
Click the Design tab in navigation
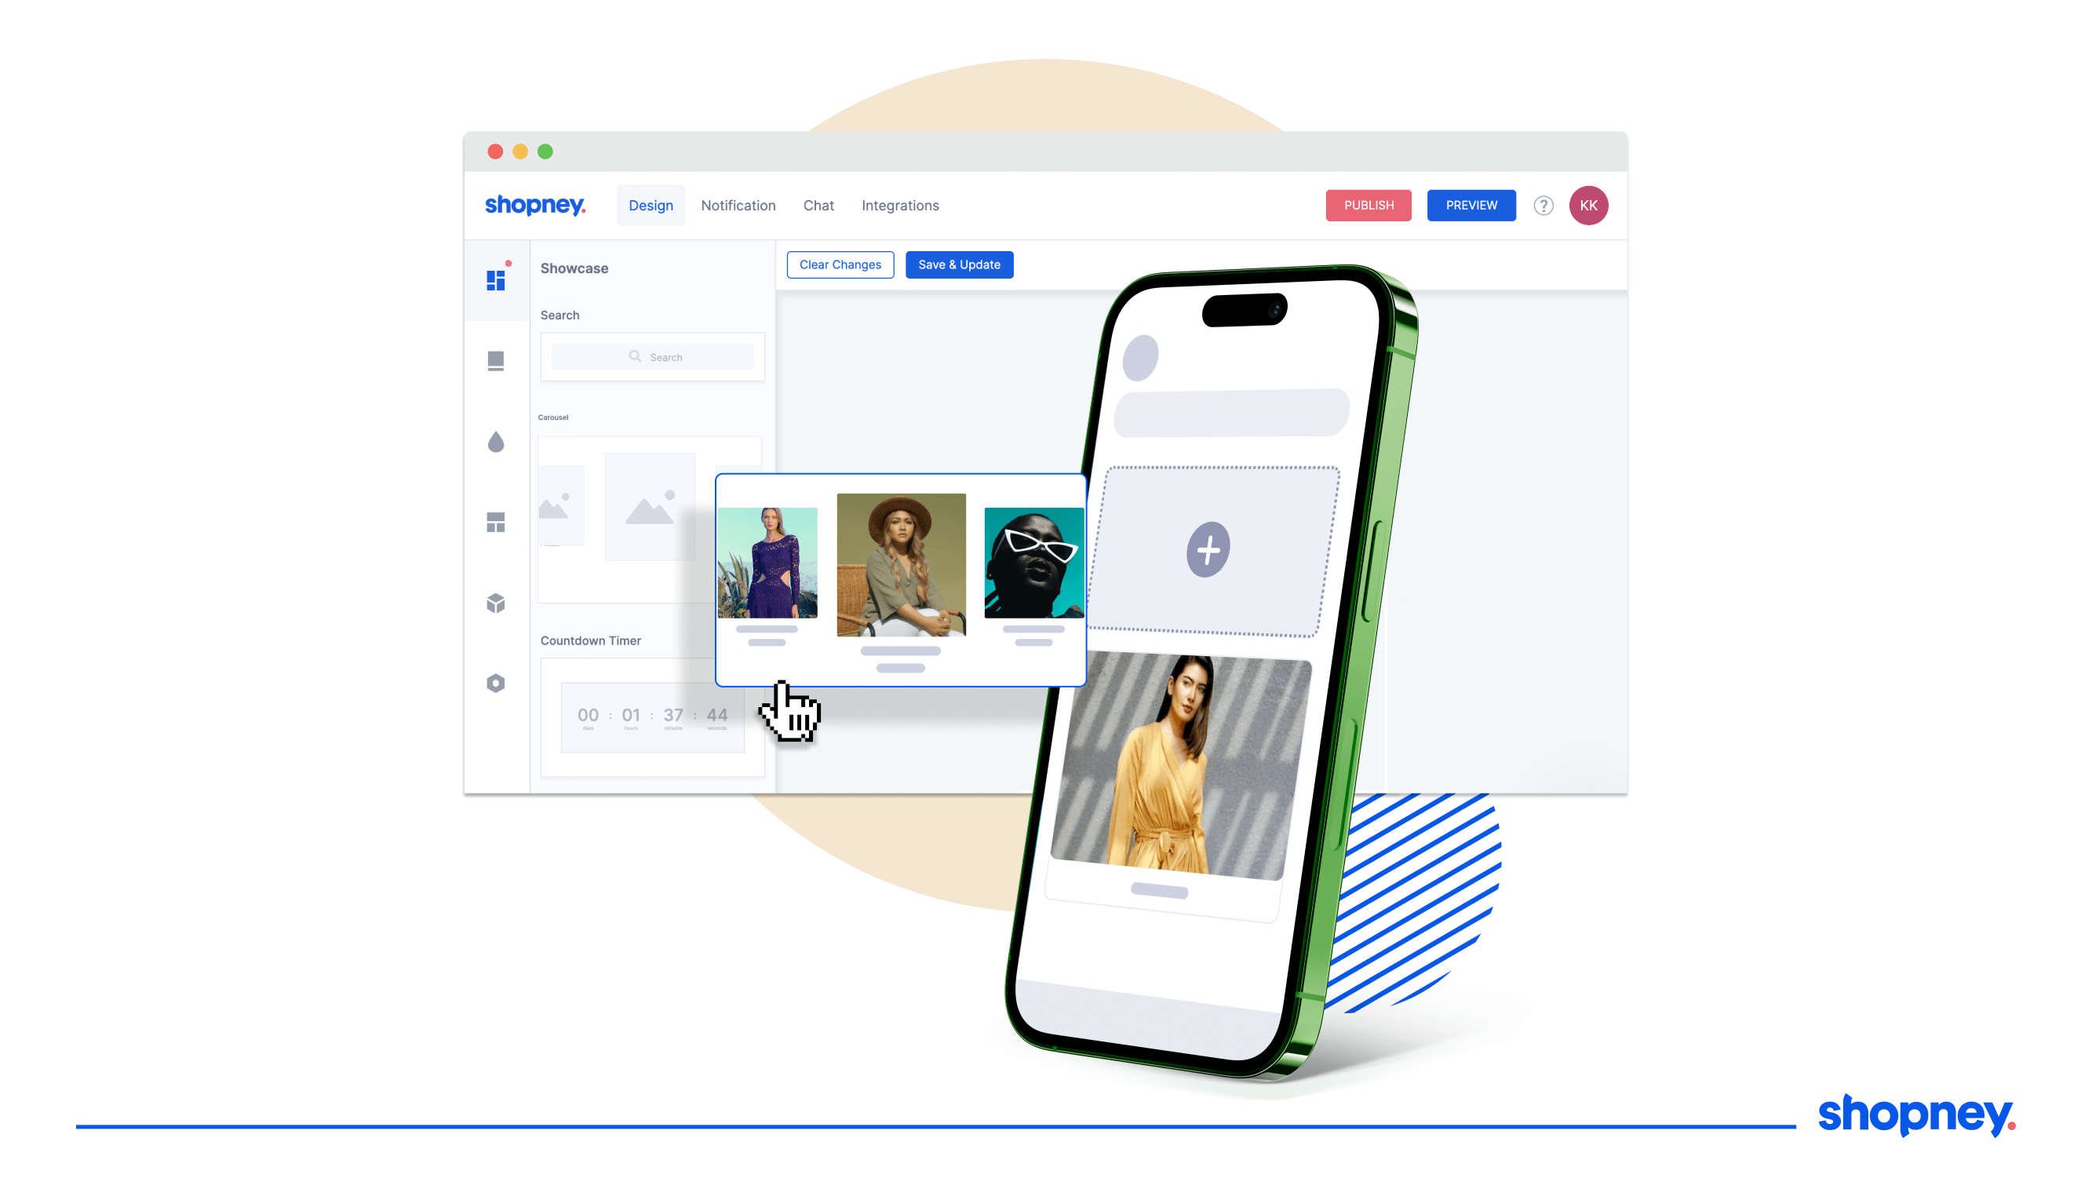coord(650,204)
